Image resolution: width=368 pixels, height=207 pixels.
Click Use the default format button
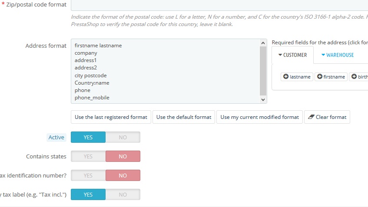(184, 117)
